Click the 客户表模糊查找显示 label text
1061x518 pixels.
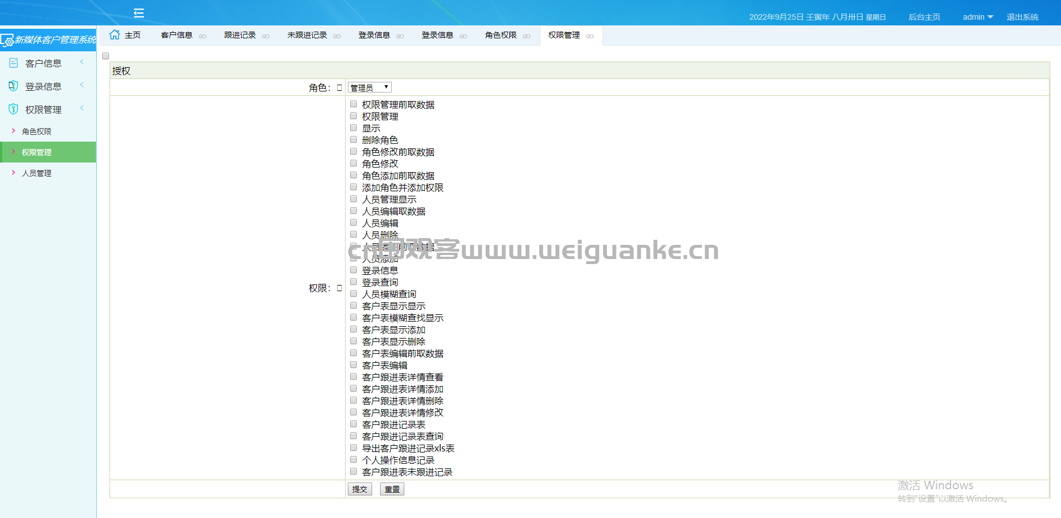(403, 318)
